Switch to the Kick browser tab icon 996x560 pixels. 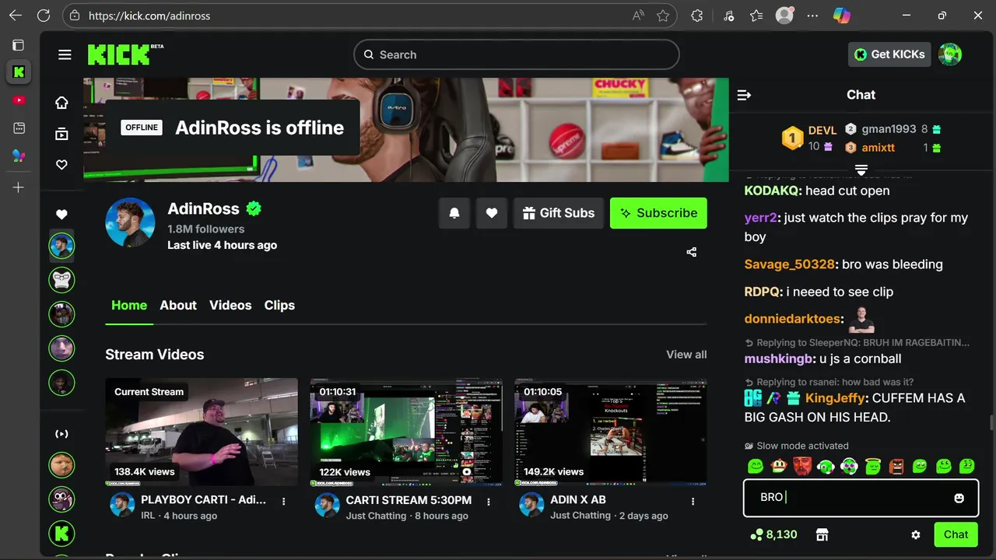click(19, 72)
